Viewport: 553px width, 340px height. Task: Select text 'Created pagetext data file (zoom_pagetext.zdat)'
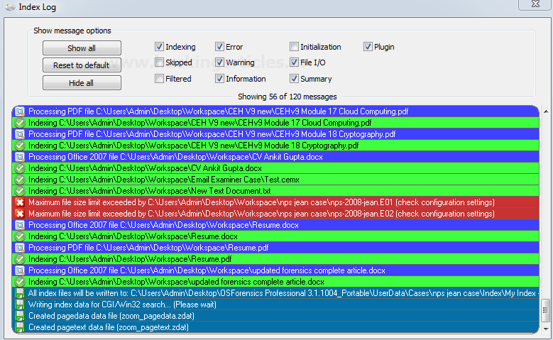click(109, 327)
